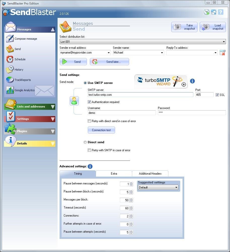
Task: Click the Take snapshot button
Action: click(184, 27)
